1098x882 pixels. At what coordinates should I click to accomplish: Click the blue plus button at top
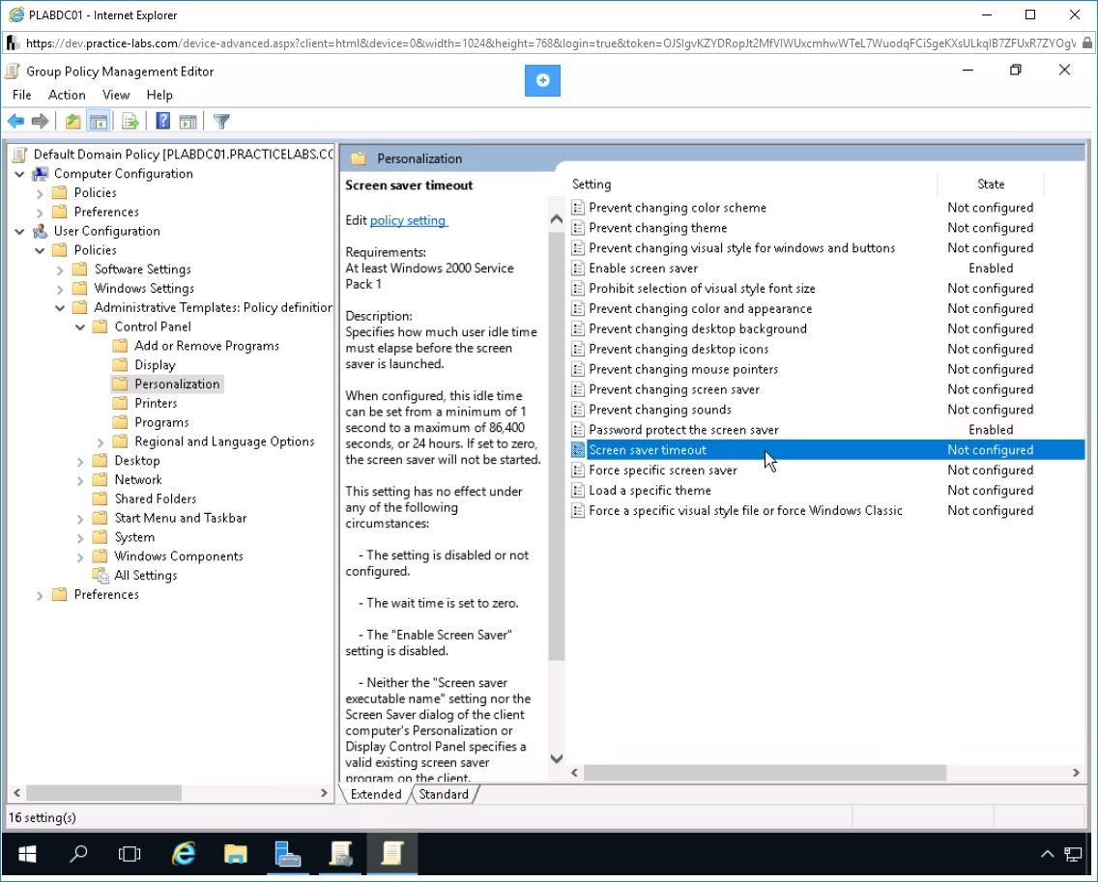click(542, 80)
